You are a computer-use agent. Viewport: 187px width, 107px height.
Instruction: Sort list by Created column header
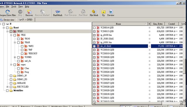pyautogui.click(x=172, y=24)
